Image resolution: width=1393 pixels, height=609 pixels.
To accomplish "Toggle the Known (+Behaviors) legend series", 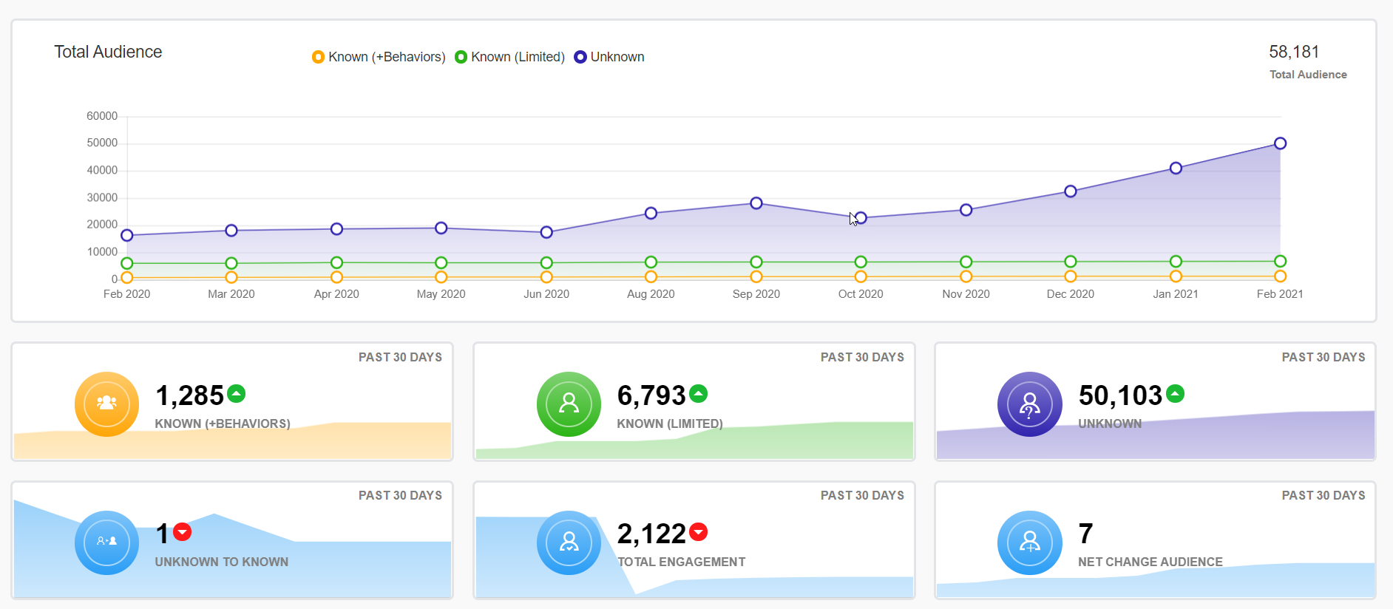I will [x=379, y=57].
